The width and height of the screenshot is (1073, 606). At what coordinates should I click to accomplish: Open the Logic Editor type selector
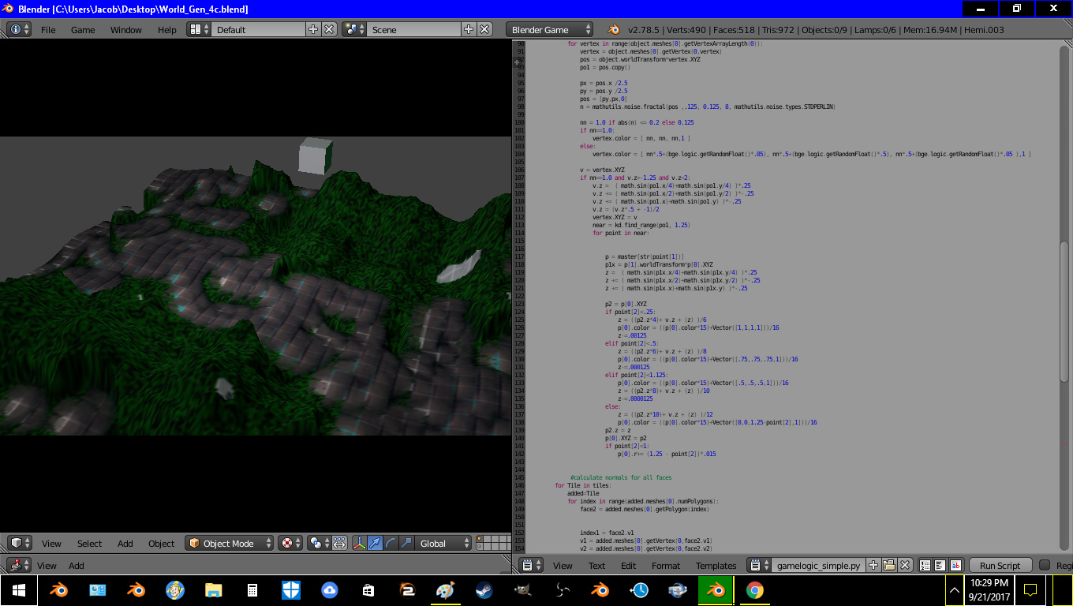tap(20, 565)
